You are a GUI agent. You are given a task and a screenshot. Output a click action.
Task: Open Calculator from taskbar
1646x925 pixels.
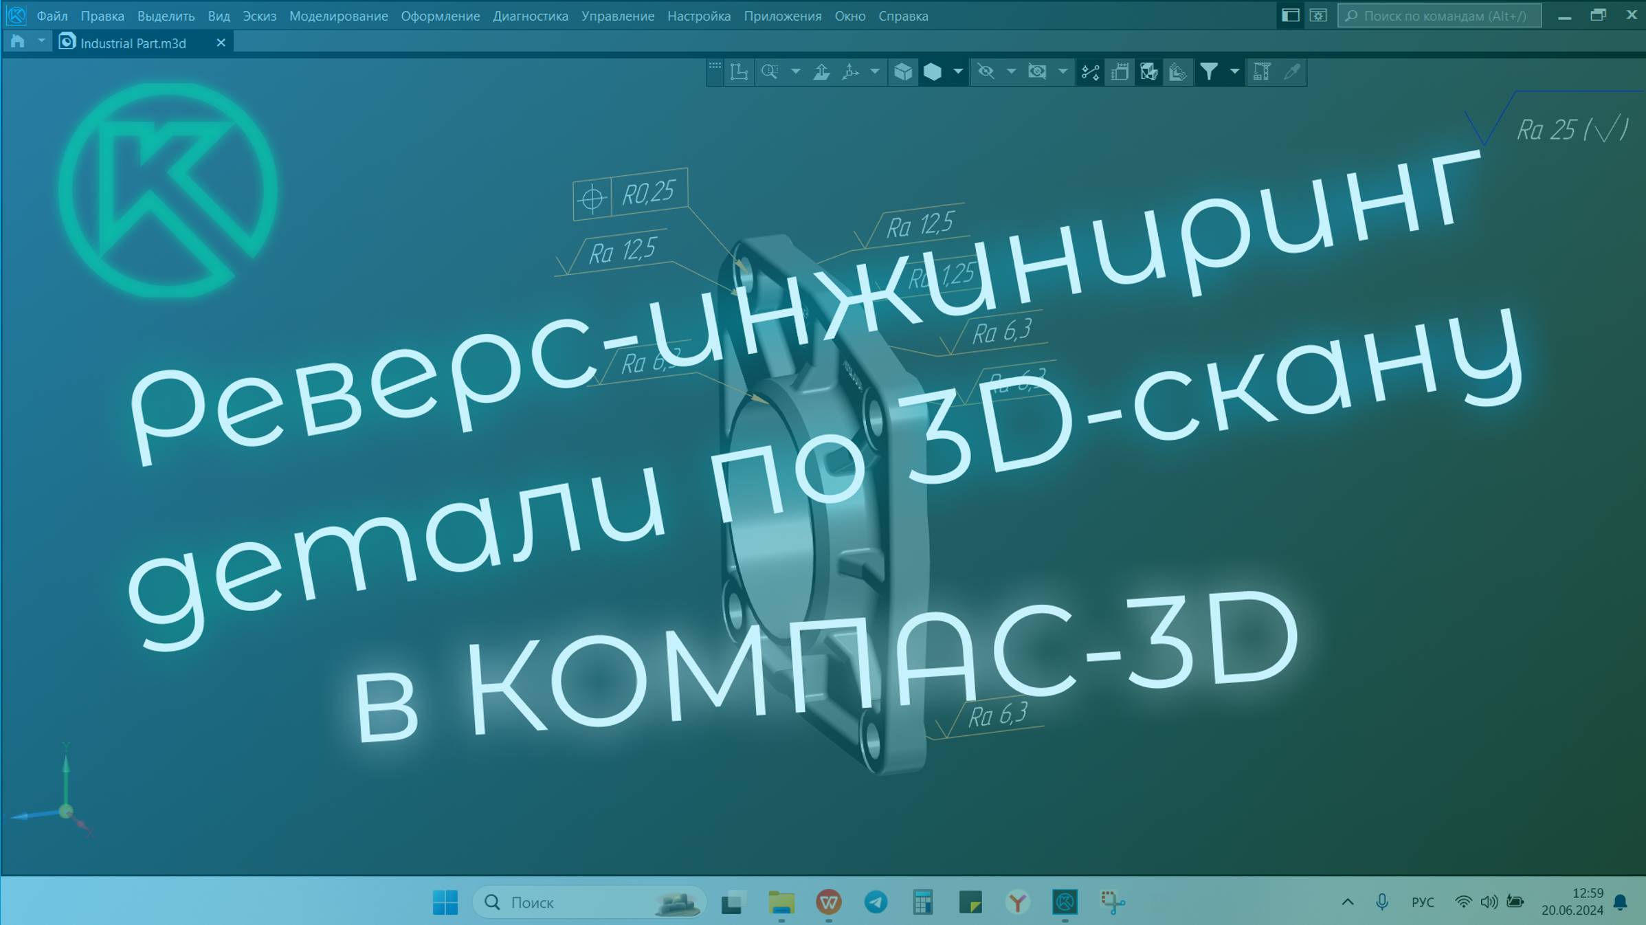(923, 902)
